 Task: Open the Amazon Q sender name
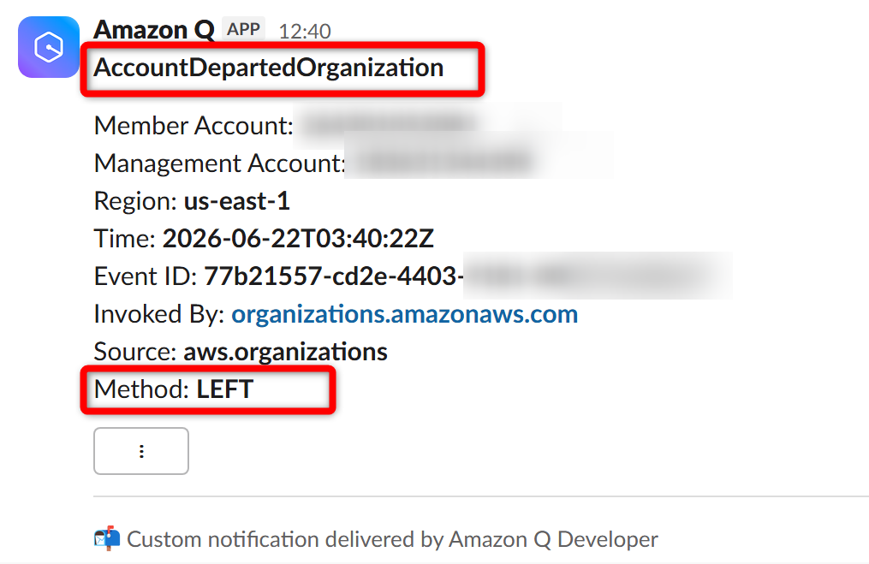(x=153, y=29)
